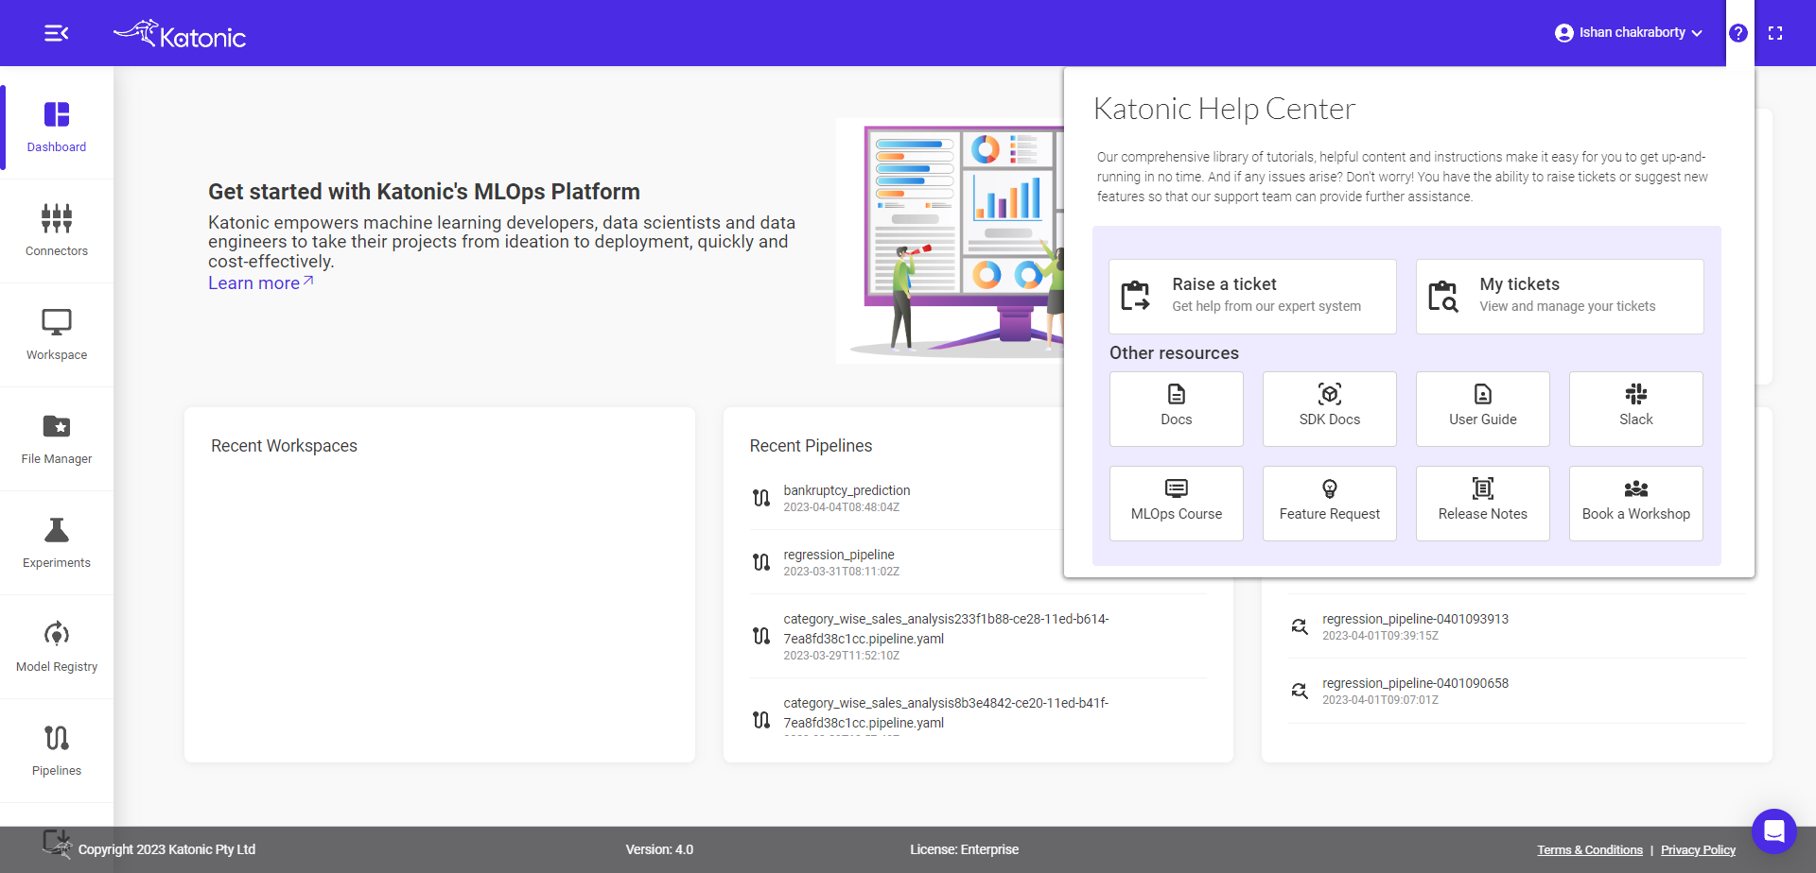Open the SDK Docs resource tile
Screen dimensions: 1816x873
tap(1330, 409)
